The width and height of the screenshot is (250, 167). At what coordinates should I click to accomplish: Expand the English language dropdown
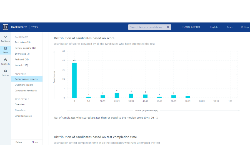click(x=215, y=27)
